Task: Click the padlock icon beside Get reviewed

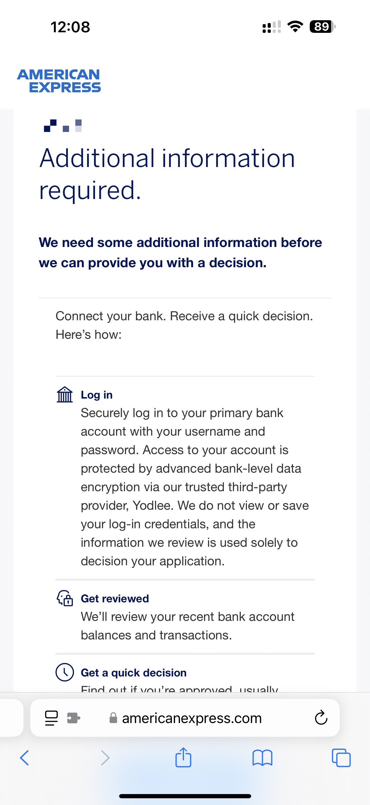Action: 64,598
